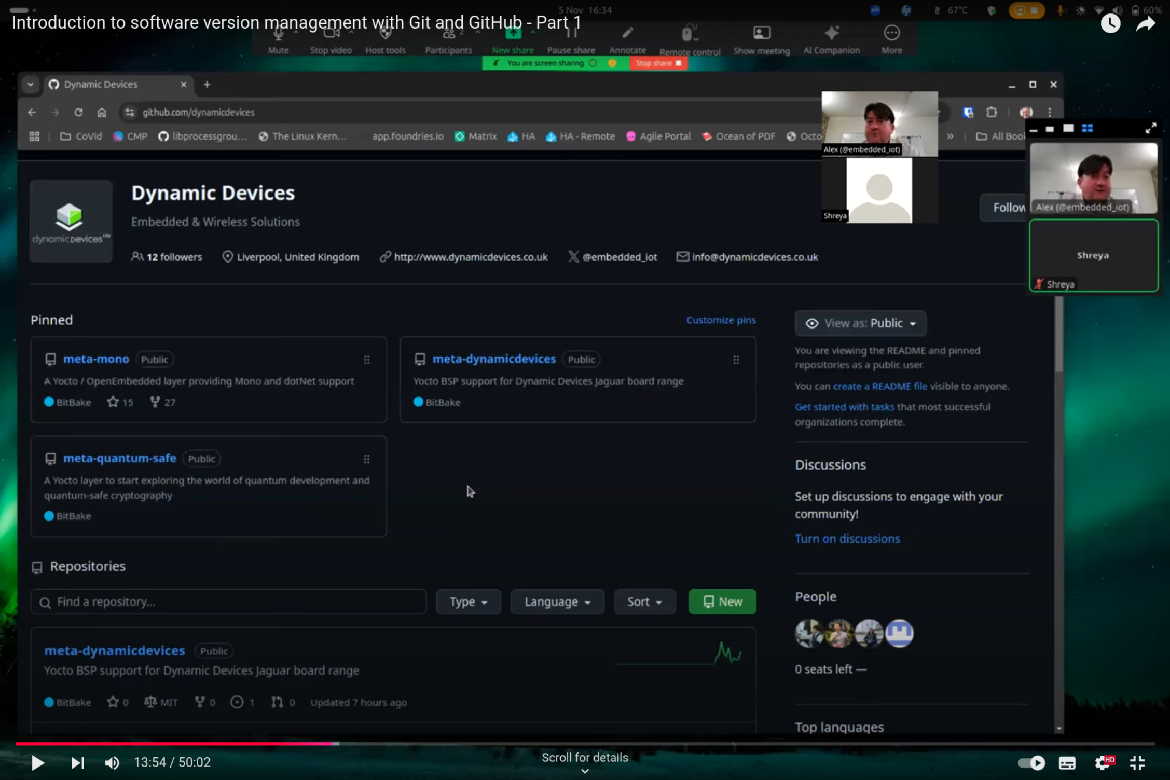
Task: Click the Customize pins link
Action: point(721,320)
